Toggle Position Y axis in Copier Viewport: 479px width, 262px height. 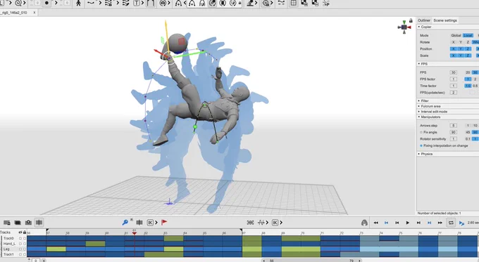[x=461, y=48]
